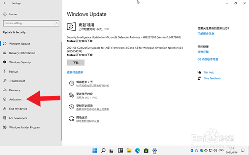Open Recovery options
The width and height of the screenshot is (249, 155).
15,90
